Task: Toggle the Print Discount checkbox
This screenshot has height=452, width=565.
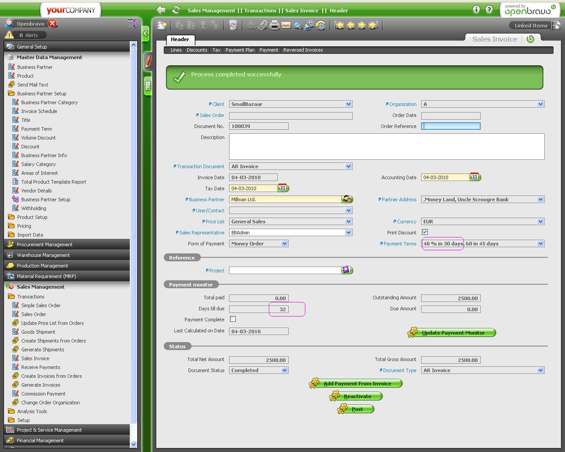Action: pos(425,232)
